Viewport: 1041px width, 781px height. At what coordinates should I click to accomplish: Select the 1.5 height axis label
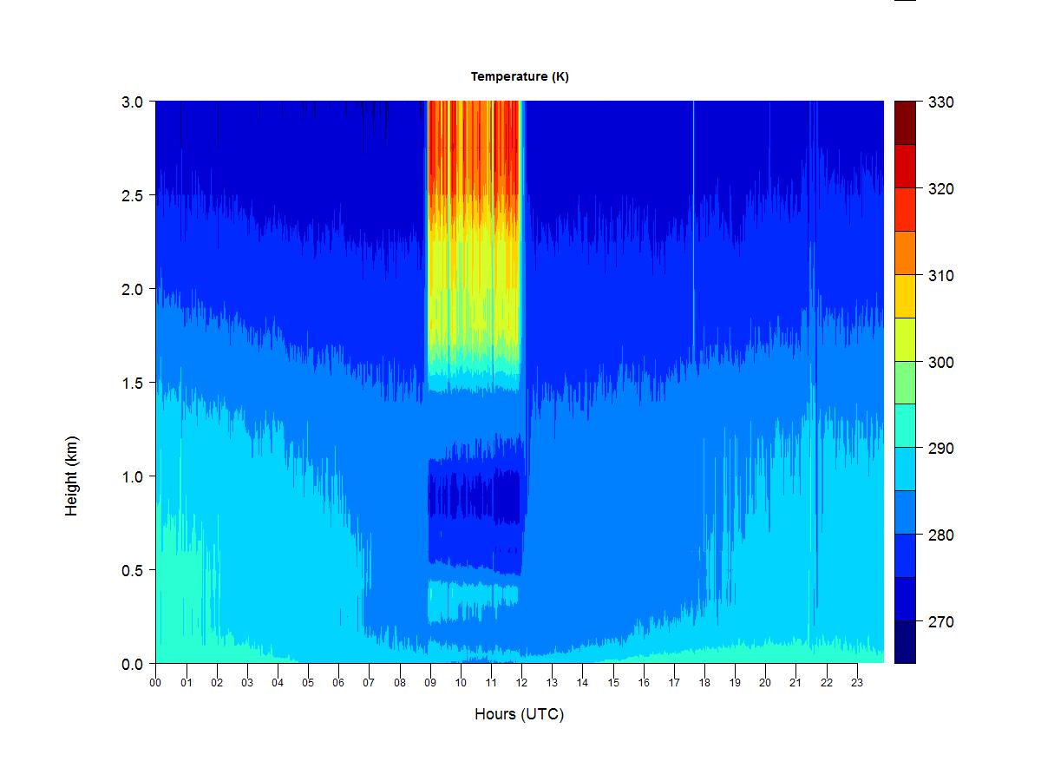coord(132,383)
